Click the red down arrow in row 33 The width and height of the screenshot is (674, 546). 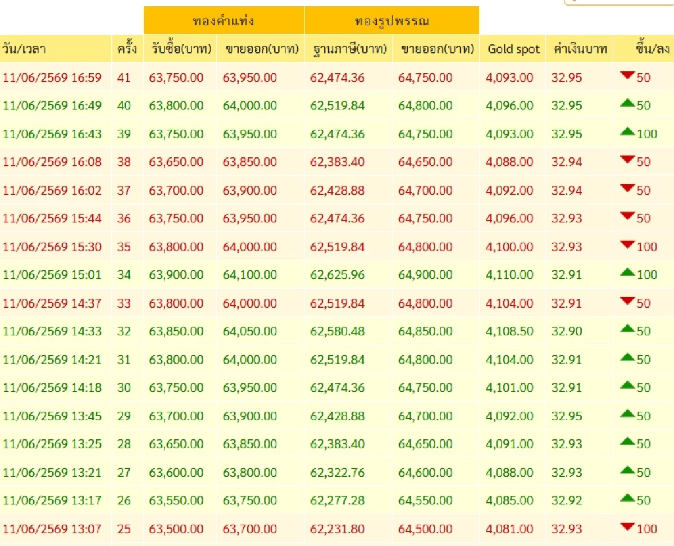point(627,301)
